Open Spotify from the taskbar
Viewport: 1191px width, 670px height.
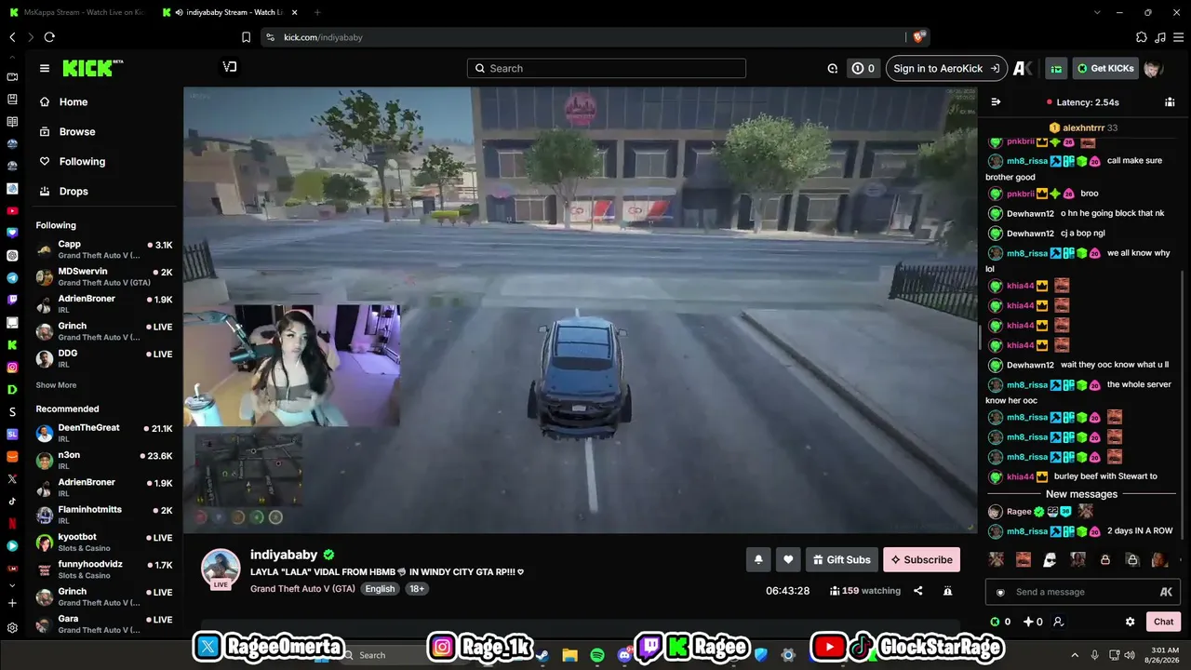597,655
